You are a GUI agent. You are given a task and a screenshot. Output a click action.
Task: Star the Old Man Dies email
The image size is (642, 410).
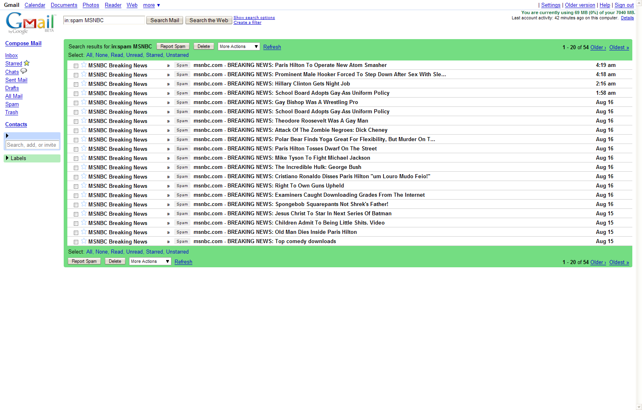[x=84, y=231]
